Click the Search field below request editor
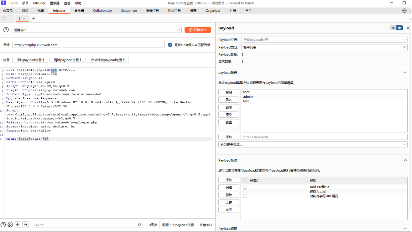The height and width of the screenshot is (232, 412). click(x=87, y=225)
